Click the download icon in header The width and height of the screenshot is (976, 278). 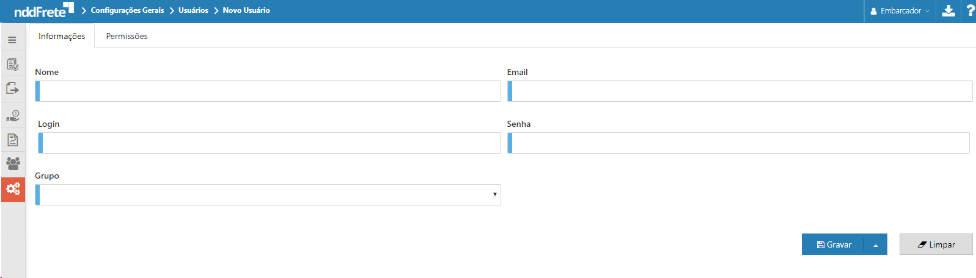[x=948, y=11]
